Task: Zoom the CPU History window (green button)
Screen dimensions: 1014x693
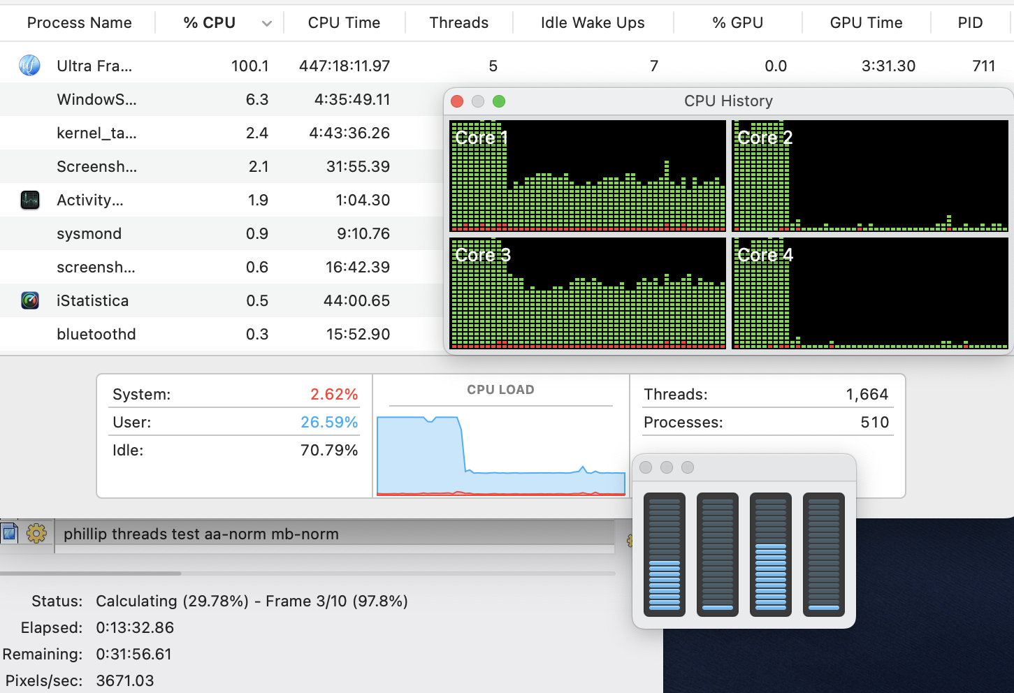Action: click(498, 101)
